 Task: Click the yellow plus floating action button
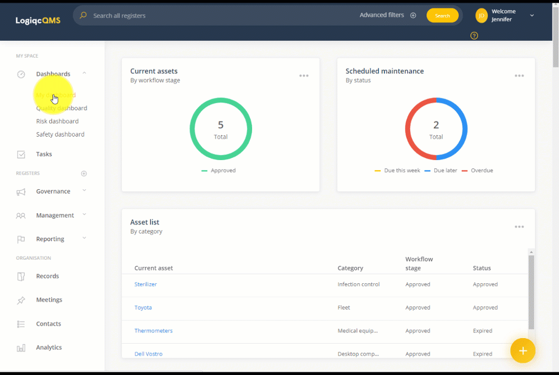pos(523,350)
